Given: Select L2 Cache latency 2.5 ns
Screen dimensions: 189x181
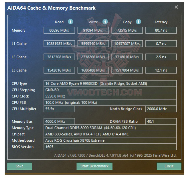Looking at the screenshot, I should pos(161,57).
